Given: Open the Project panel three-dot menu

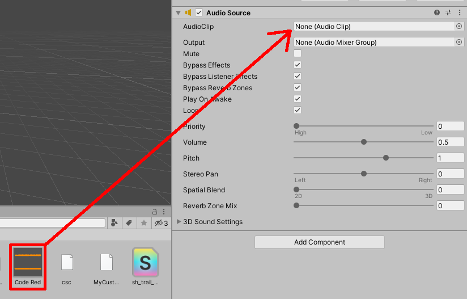Looking at the screenshot, I should tap(163, 211).
